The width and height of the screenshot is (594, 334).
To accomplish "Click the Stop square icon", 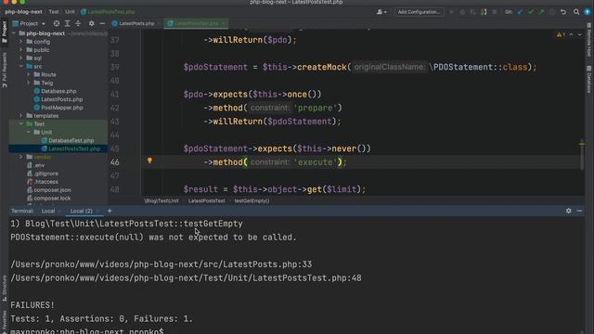I will pos(495,12).
